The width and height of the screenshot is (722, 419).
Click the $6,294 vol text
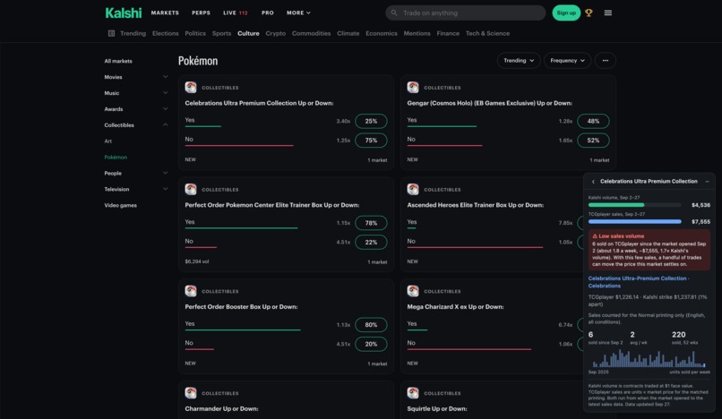coord(196,261)
